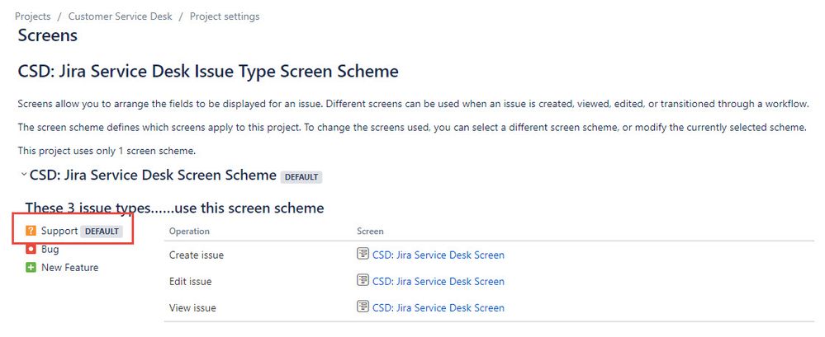Select the New Feature issue type
The image size is (825, 337).
(70, 268)
